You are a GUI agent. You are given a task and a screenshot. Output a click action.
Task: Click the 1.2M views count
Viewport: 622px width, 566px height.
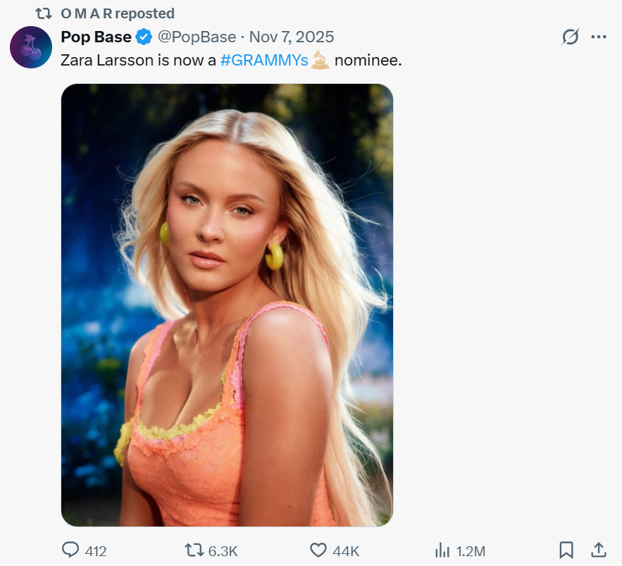[470, 551]
